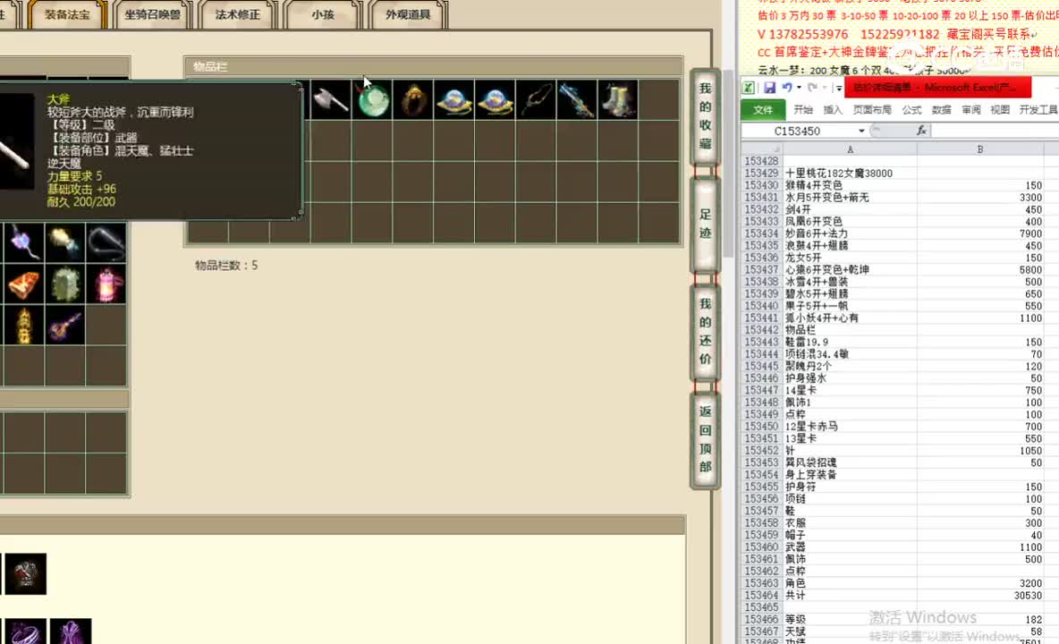Open Customize Quick Access Toolbar dropdown

pyautogui.click(x=839, y=88)
